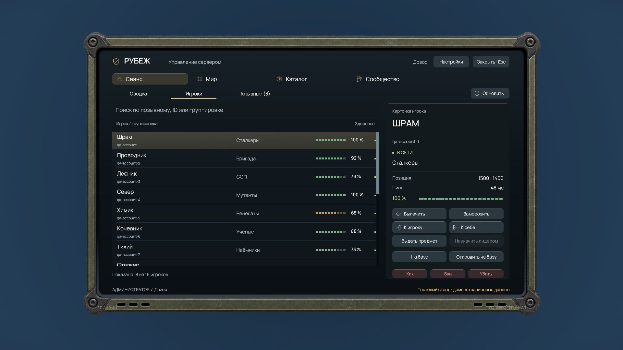
Task: Select the Проводник player row
Action: pyautogui.click(x=244, y=158)
